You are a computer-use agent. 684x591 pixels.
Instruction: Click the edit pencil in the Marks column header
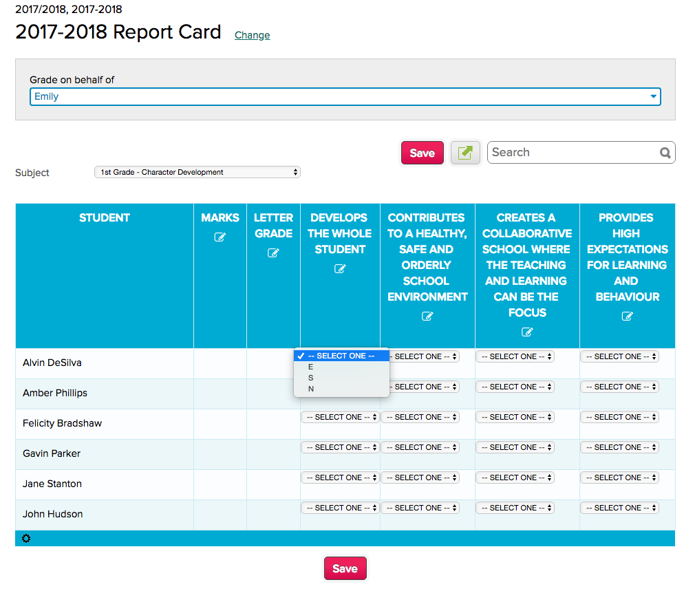(x=220, y=237)
